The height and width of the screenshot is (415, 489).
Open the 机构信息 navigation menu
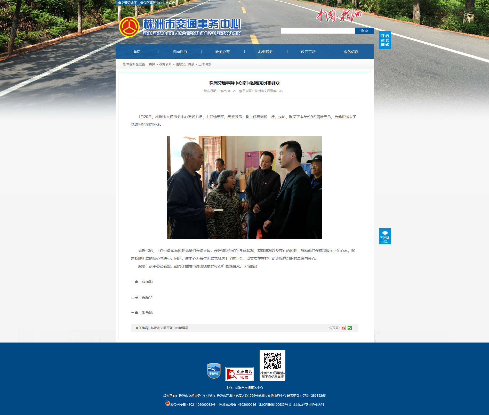180,52
